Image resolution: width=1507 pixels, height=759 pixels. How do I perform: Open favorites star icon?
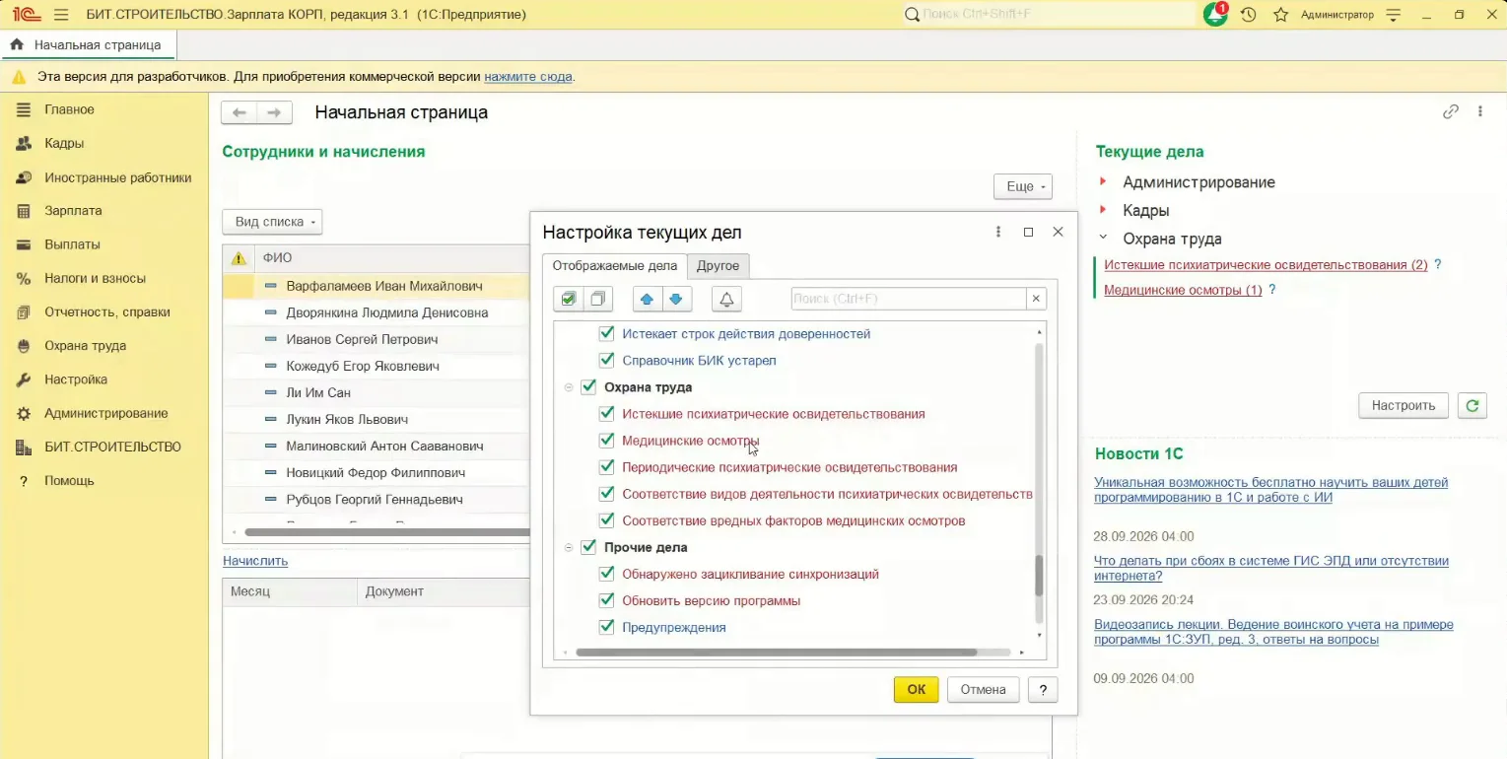[1280, 15]
